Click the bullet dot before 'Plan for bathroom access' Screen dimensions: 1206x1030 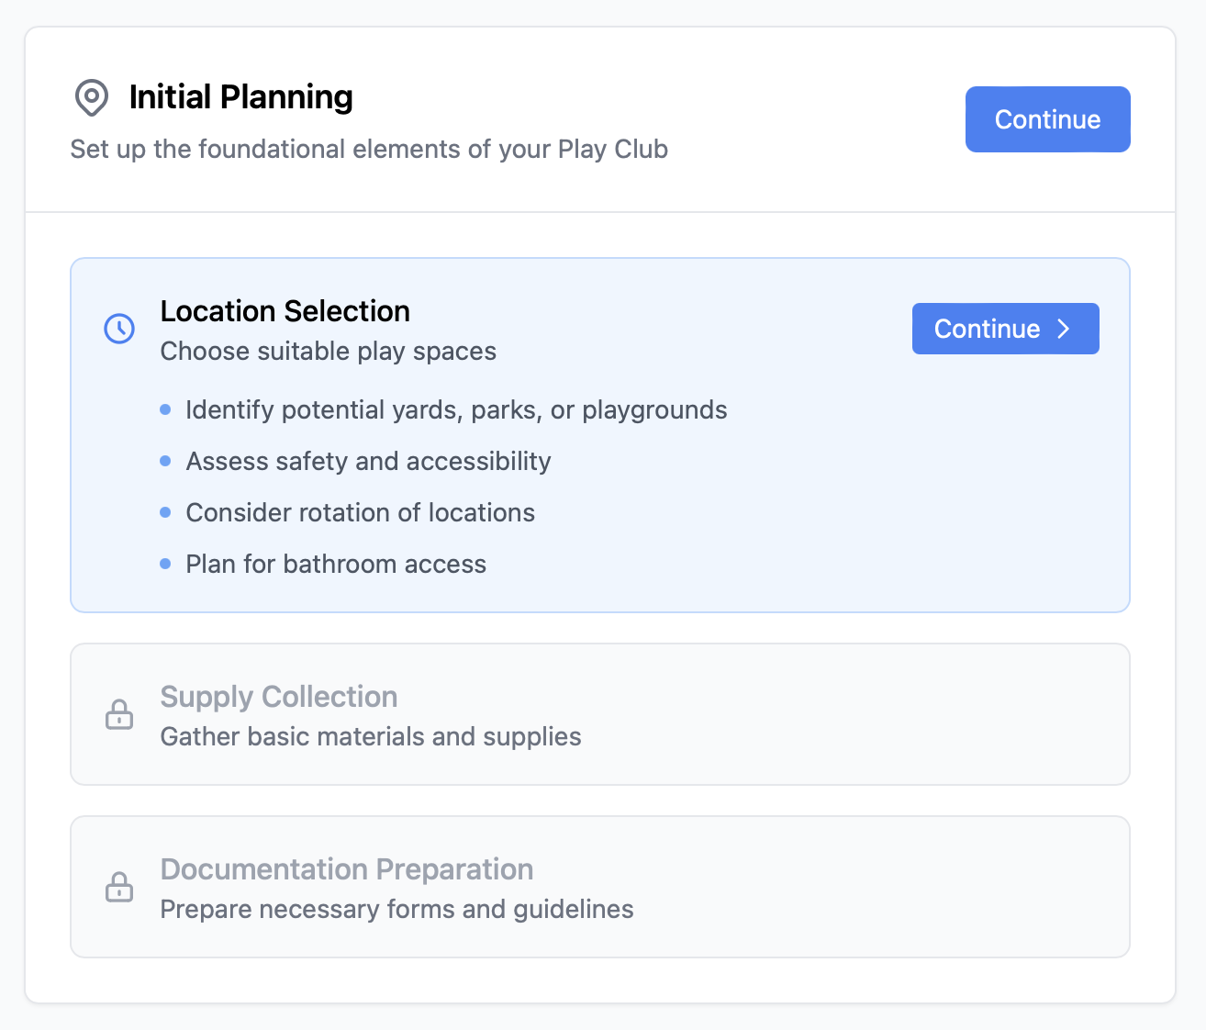(165, 564)
